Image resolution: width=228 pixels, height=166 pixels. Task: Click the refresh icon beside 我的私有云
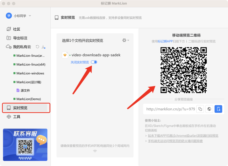tap(37, 47)
